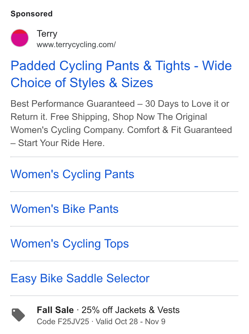Click the Terry pink circular logo

coord(20,38)
